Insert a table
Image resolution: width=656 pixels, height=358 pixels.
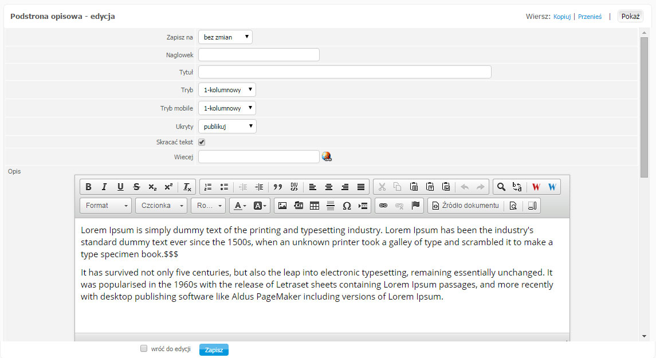pyautogui.click(x=315, y=206)
